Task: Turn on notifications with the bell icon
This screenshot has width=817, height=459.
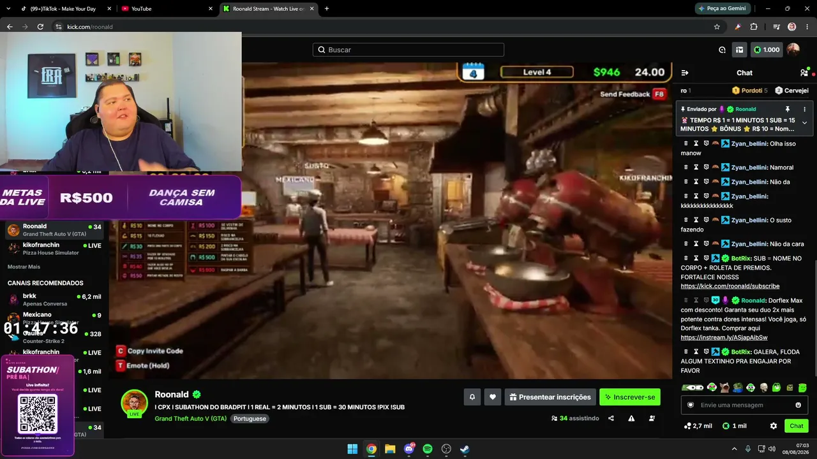Action: (472, 397)
